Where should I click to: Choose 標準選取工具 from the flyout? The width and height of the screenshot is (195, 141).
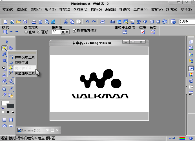click(x=22, y=57)
